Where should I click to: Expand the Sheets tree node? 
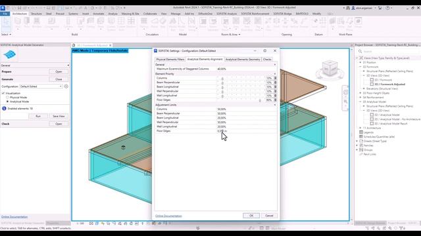pos(357,141)
